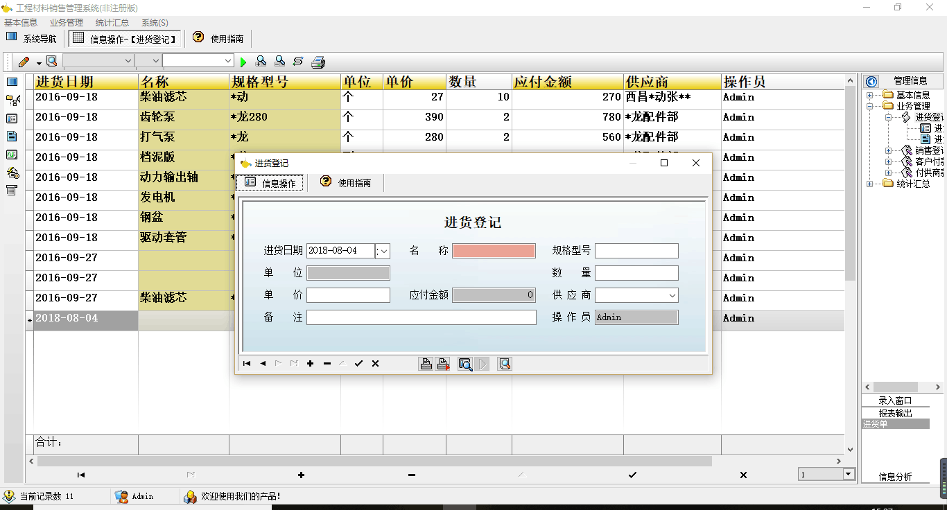Image resolution: width=947 pixels, height=510 pixels.
Task: Click the add-filter magnifier plus icon
Action: (261, 62)
